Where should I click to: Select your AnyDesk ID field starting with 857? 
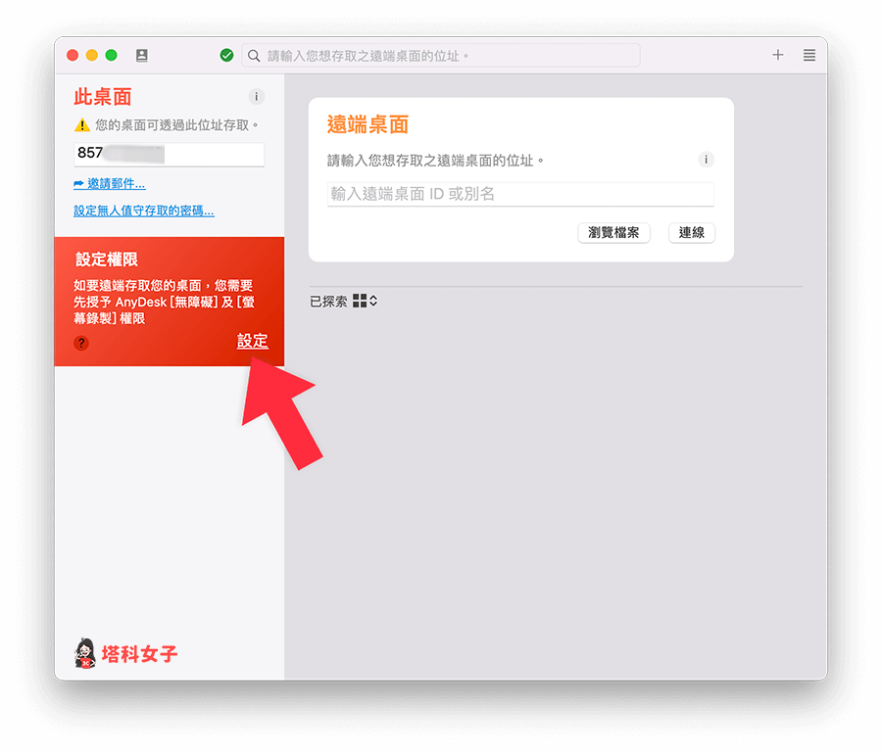tap(169, 154)
